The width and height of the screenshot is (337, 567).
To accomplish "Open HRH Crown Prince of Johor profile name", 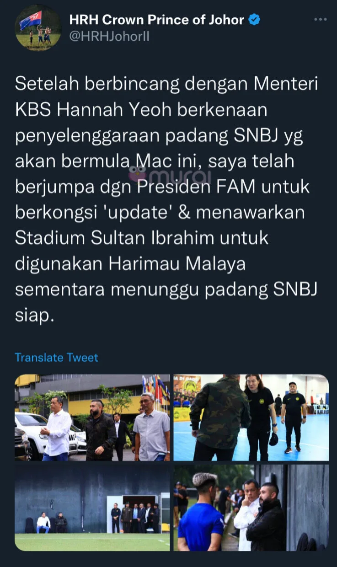I will pyautogui.click(x=156, y=20).
